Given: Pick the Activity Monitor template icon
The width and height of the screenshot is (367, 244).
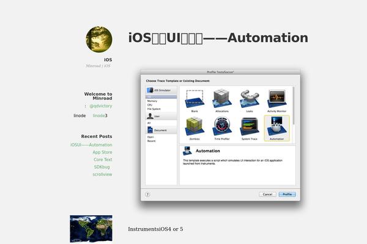Looking at the screenshot, I should point(276,99).
